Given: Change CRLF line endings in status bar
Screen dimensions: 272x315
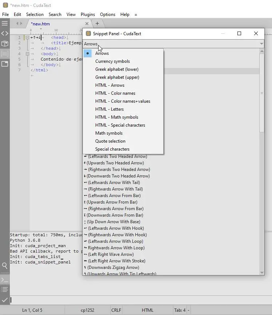Looking at the screenshot, I should pyautogui.click(x=116, y=310).
